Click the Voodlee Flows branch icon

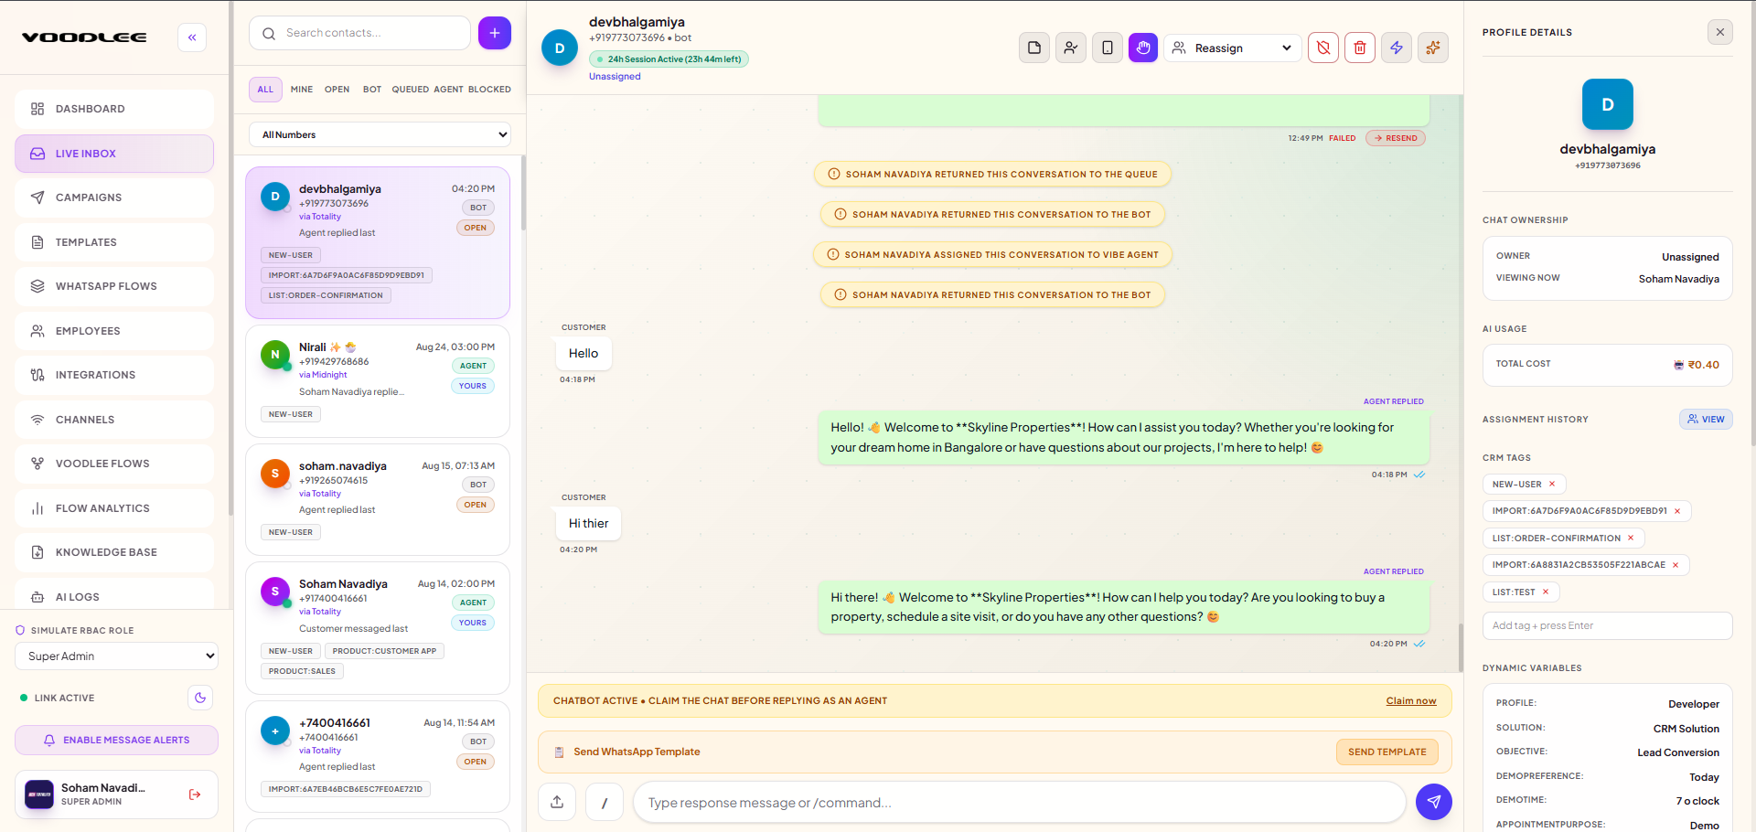[37, 464]
